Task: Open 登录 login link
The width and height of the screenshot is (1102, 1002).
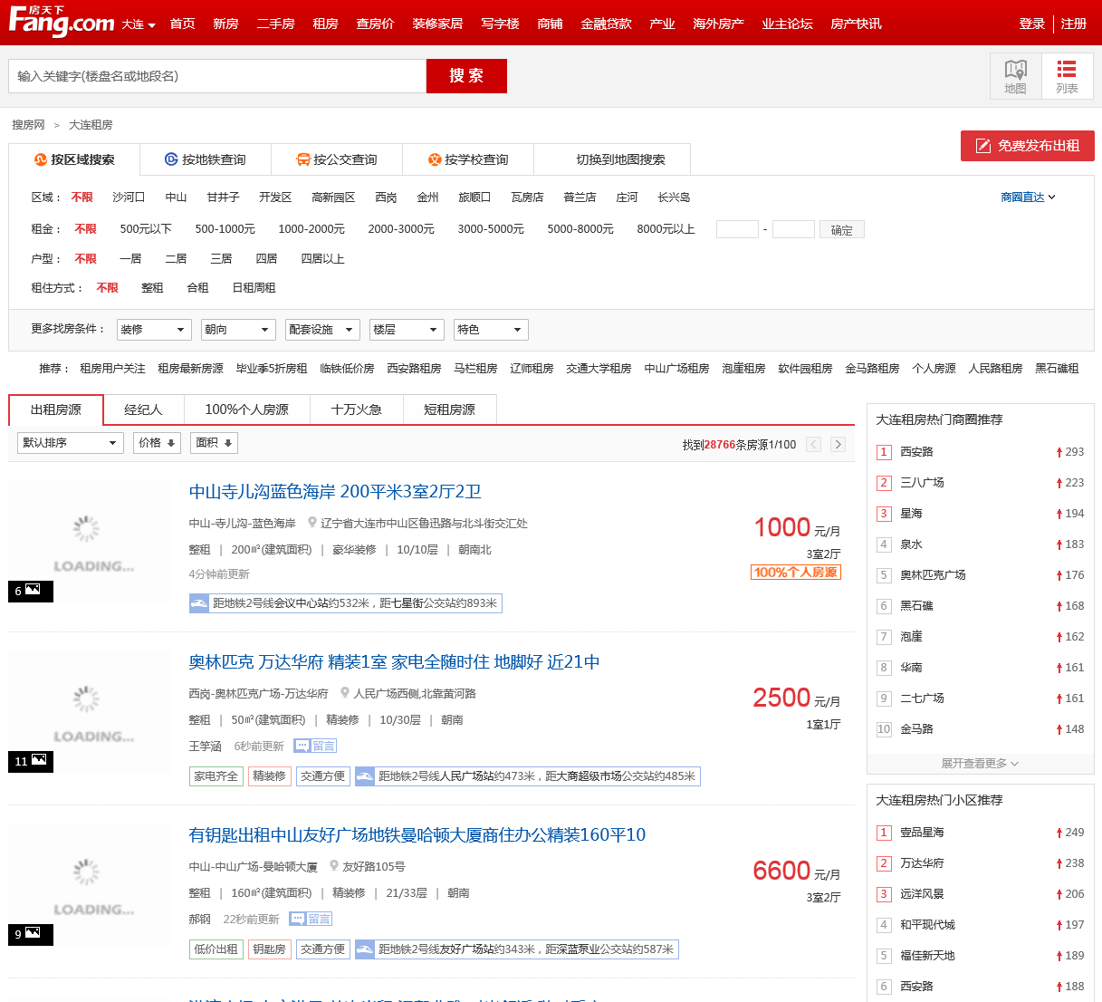Action: (1032, 24)
